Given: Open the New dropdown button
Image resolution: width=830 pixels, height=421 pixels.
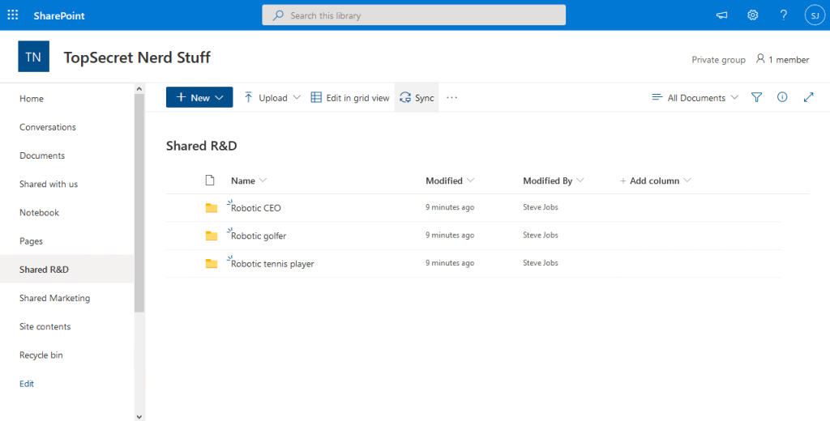Looking at the screenshot, I should [x=199, y=97].
